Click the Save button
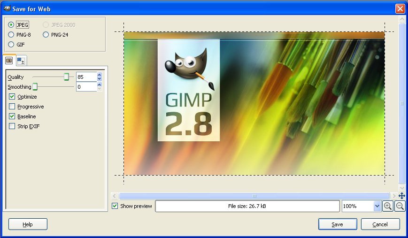Viewport: 408px width, 238px height. pos(338,224)
